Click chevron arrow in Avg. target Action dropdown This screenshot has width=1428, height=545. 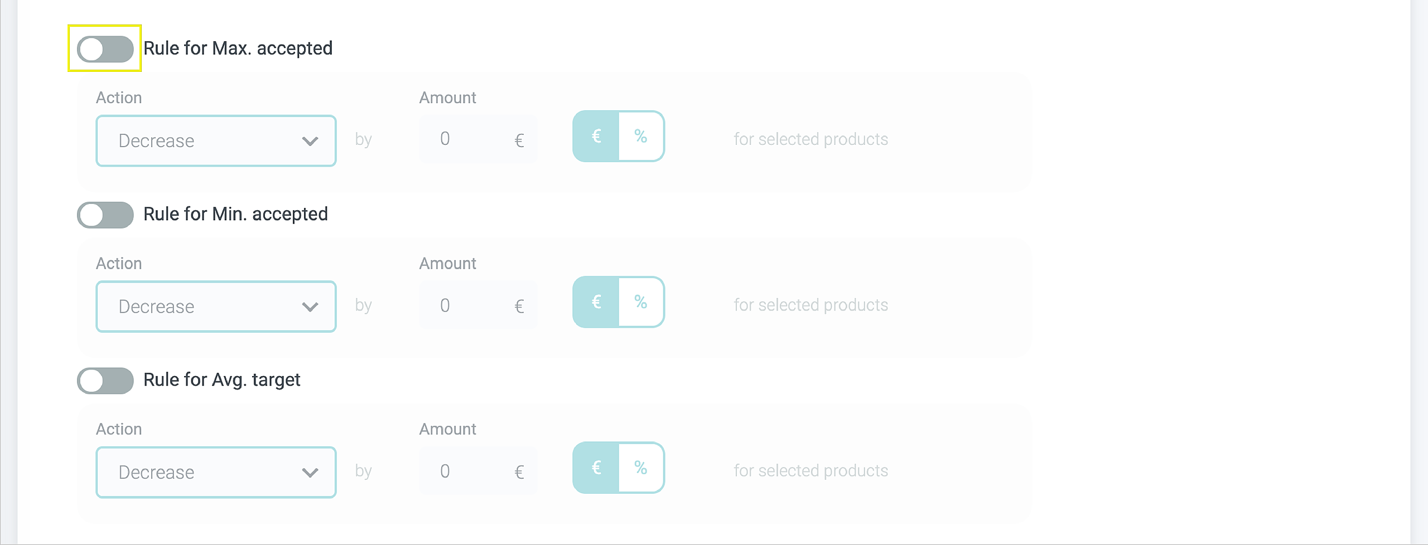(310, 473)
